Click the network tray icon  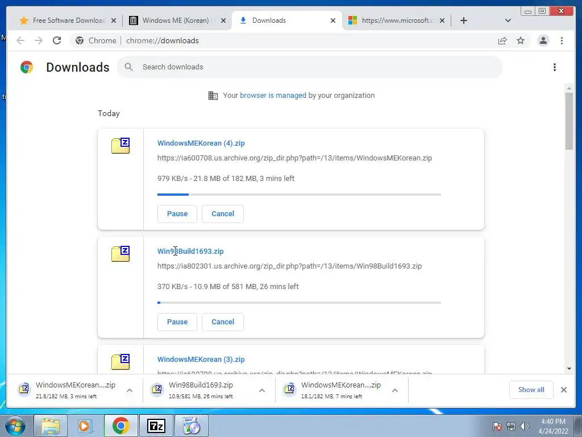point(511,426)
